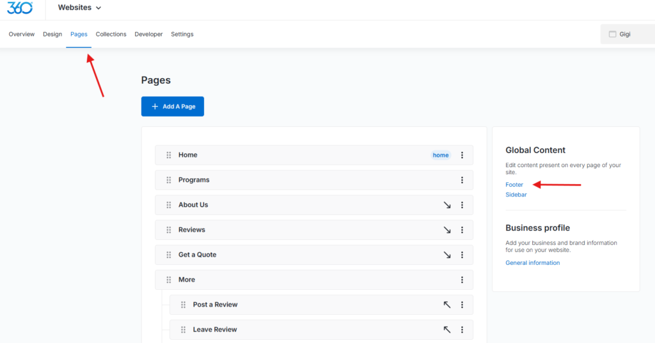The image size is (655, 343).
Task: Open the More row three-dot menu
Action: [x=462, y=280]
